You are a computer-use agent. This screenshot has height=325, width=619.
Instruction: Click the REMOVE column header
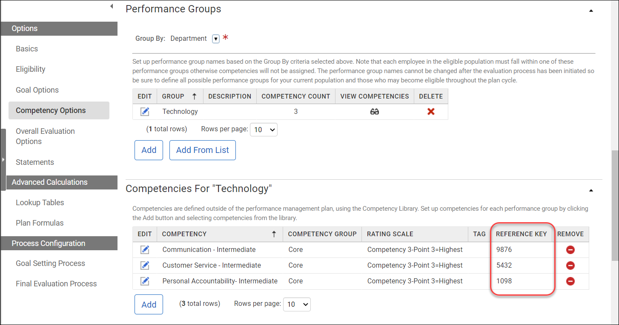click(x=570, y=234)
